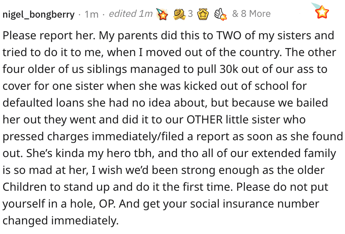The height and width of the screenshot is (234, 345).
Task: Click the 1m comment timestamp
Action: 91,14
